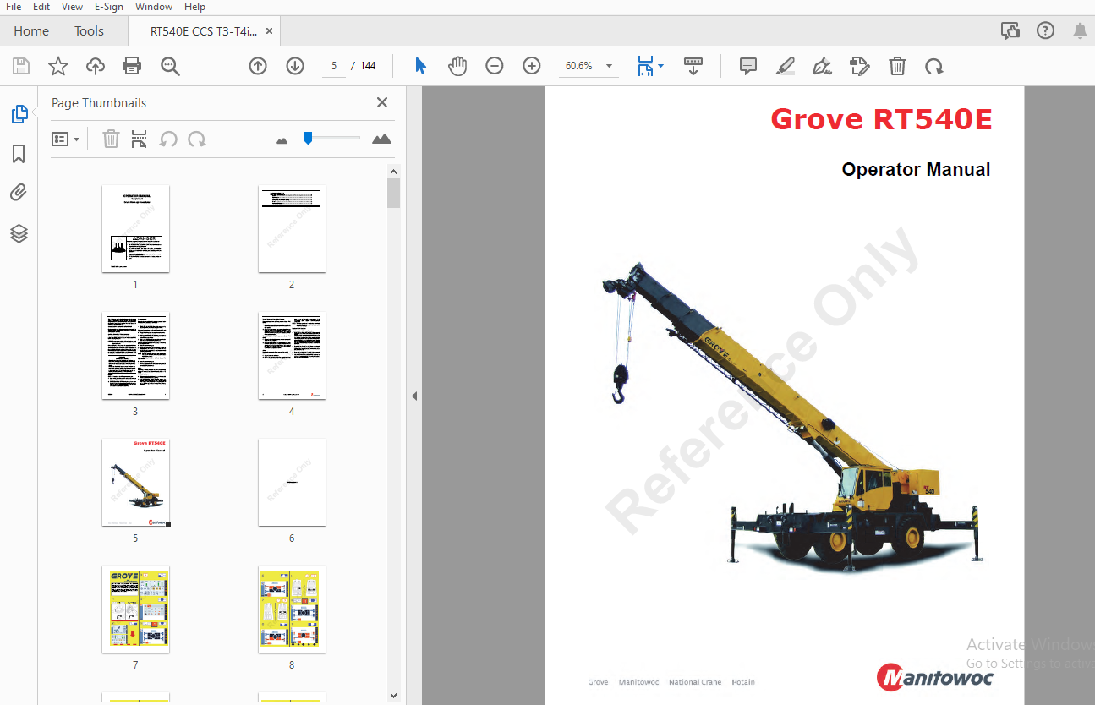1095x705 pixels.
Task: Open the thumbnails options dropdown menu
Action: pyautogui.click(x=66, y=139)
